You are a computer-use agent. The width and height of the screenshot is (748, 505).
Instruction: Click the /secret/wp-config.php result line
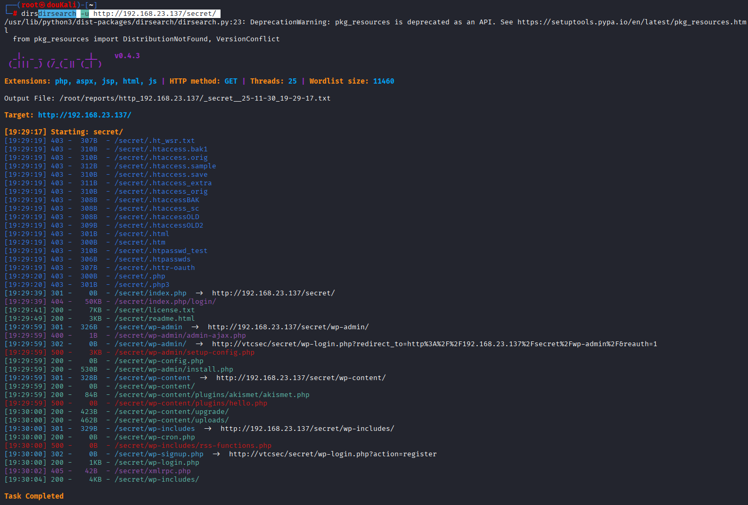(x=159, y=361)
